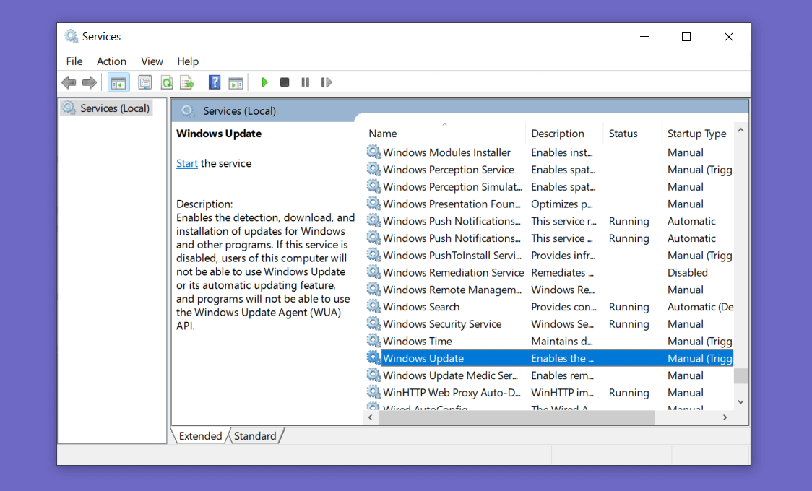Image resolution: width=812 pixels, height=491 pixels.
Task: Select WinHTTP Web Proxy Auto-D... service
Action: pos(452,392)
